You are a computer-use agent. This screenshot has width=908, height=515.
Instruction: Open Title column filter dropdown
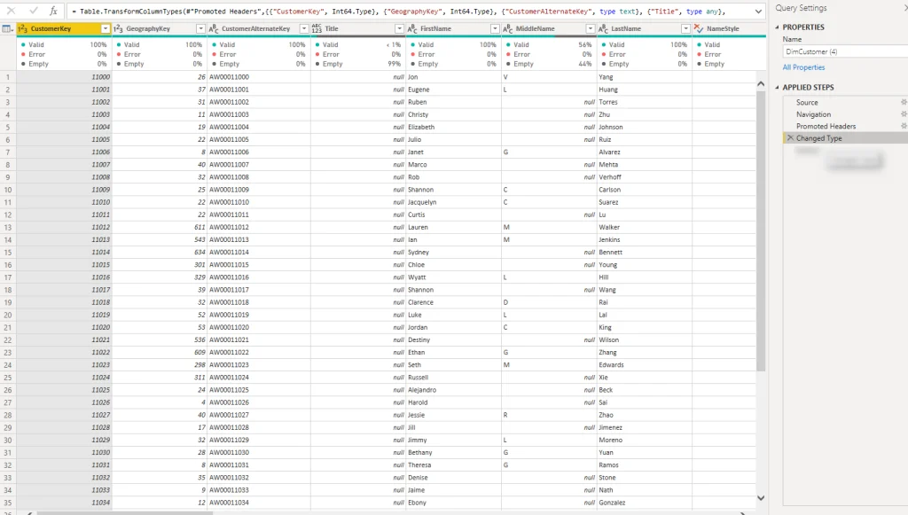(x=399, y=28)
